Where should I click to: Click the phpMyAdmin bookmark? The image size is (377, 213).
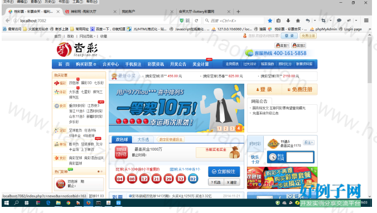coord(323,29)
